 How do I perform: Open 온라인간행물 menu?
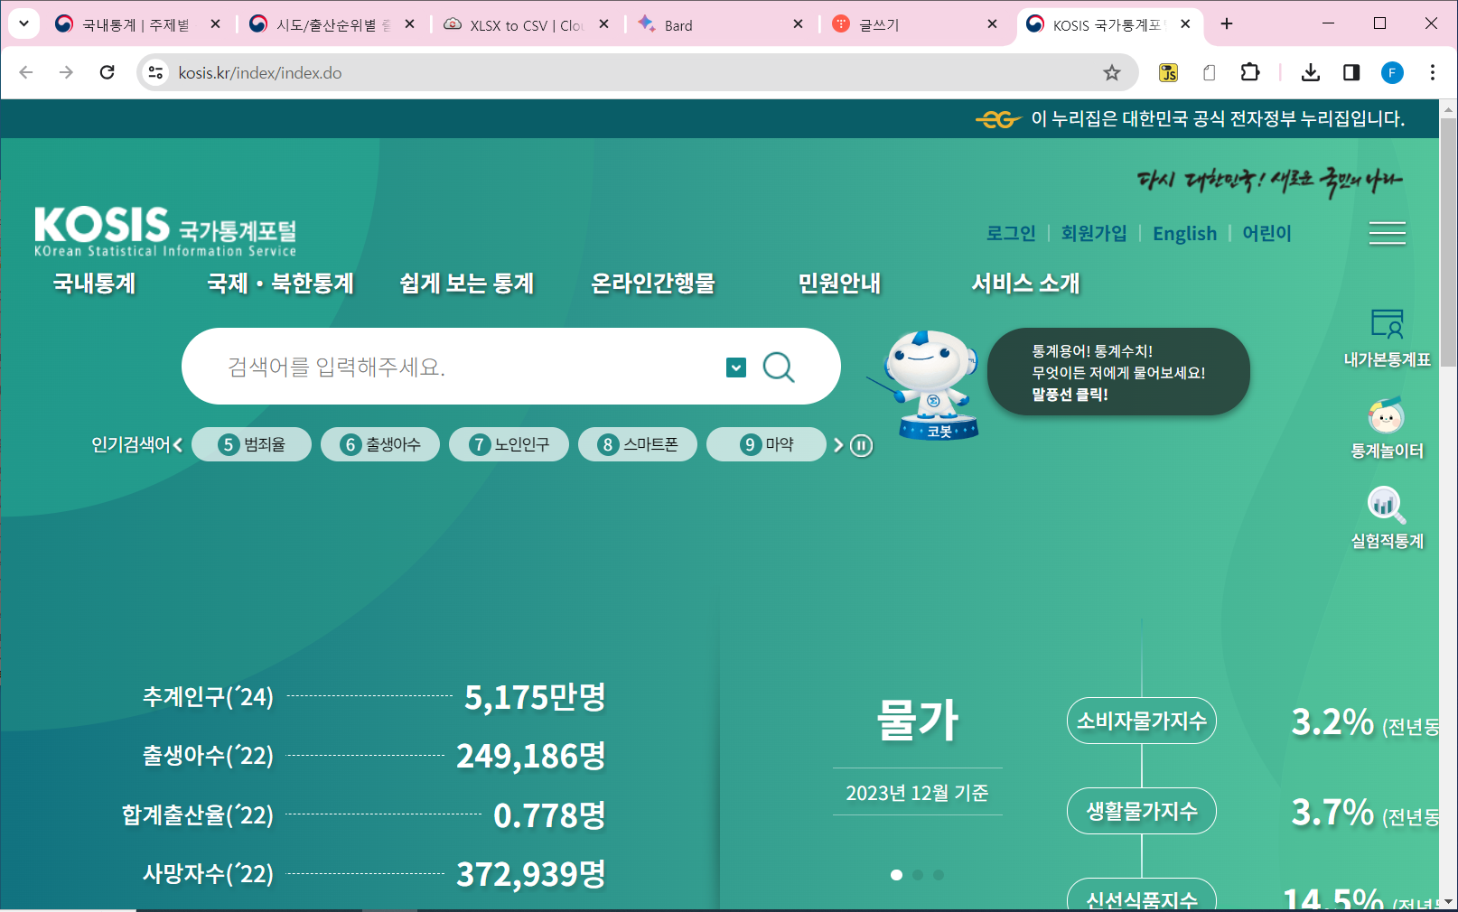(x=653, y=283)
